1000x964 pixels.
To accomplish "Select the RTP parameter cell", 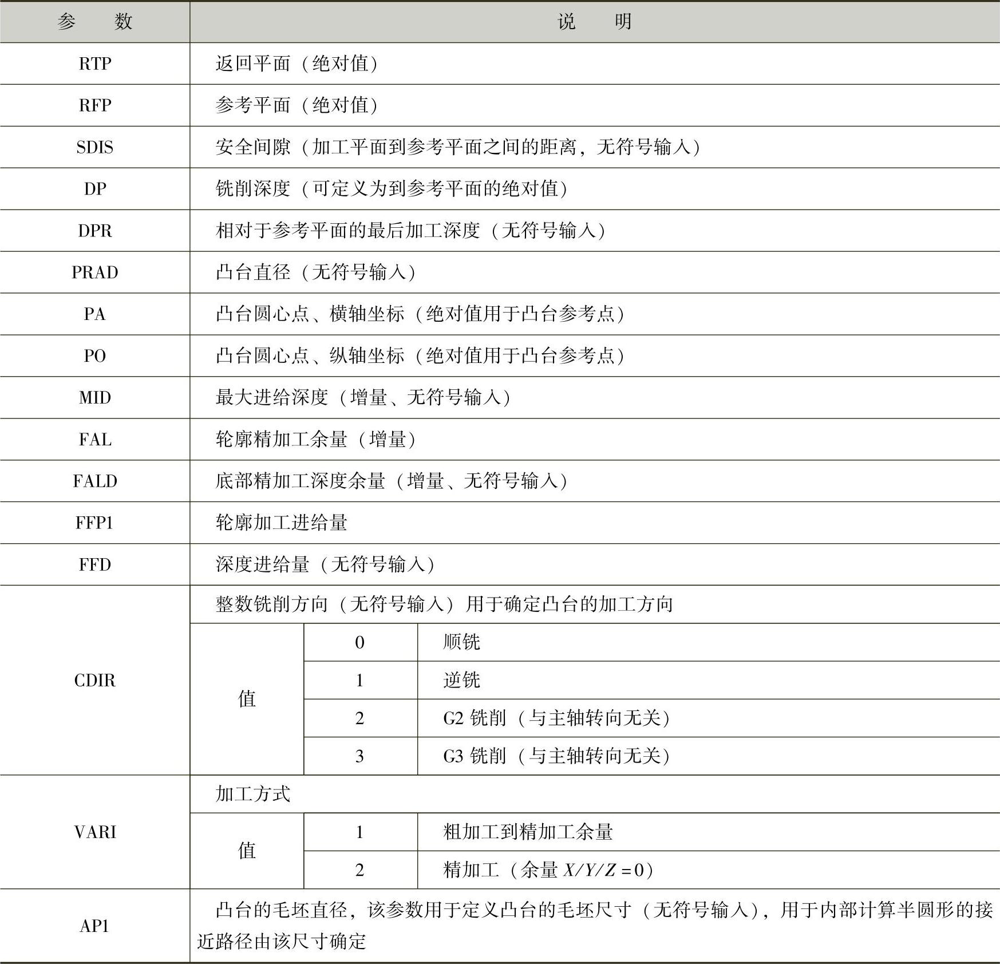I will pos(95,64).
